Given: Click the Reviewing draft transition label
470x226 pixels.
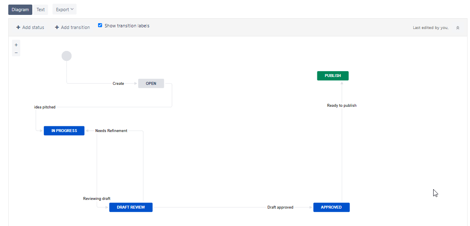Looking at the screenshot, I should (97, 199).
